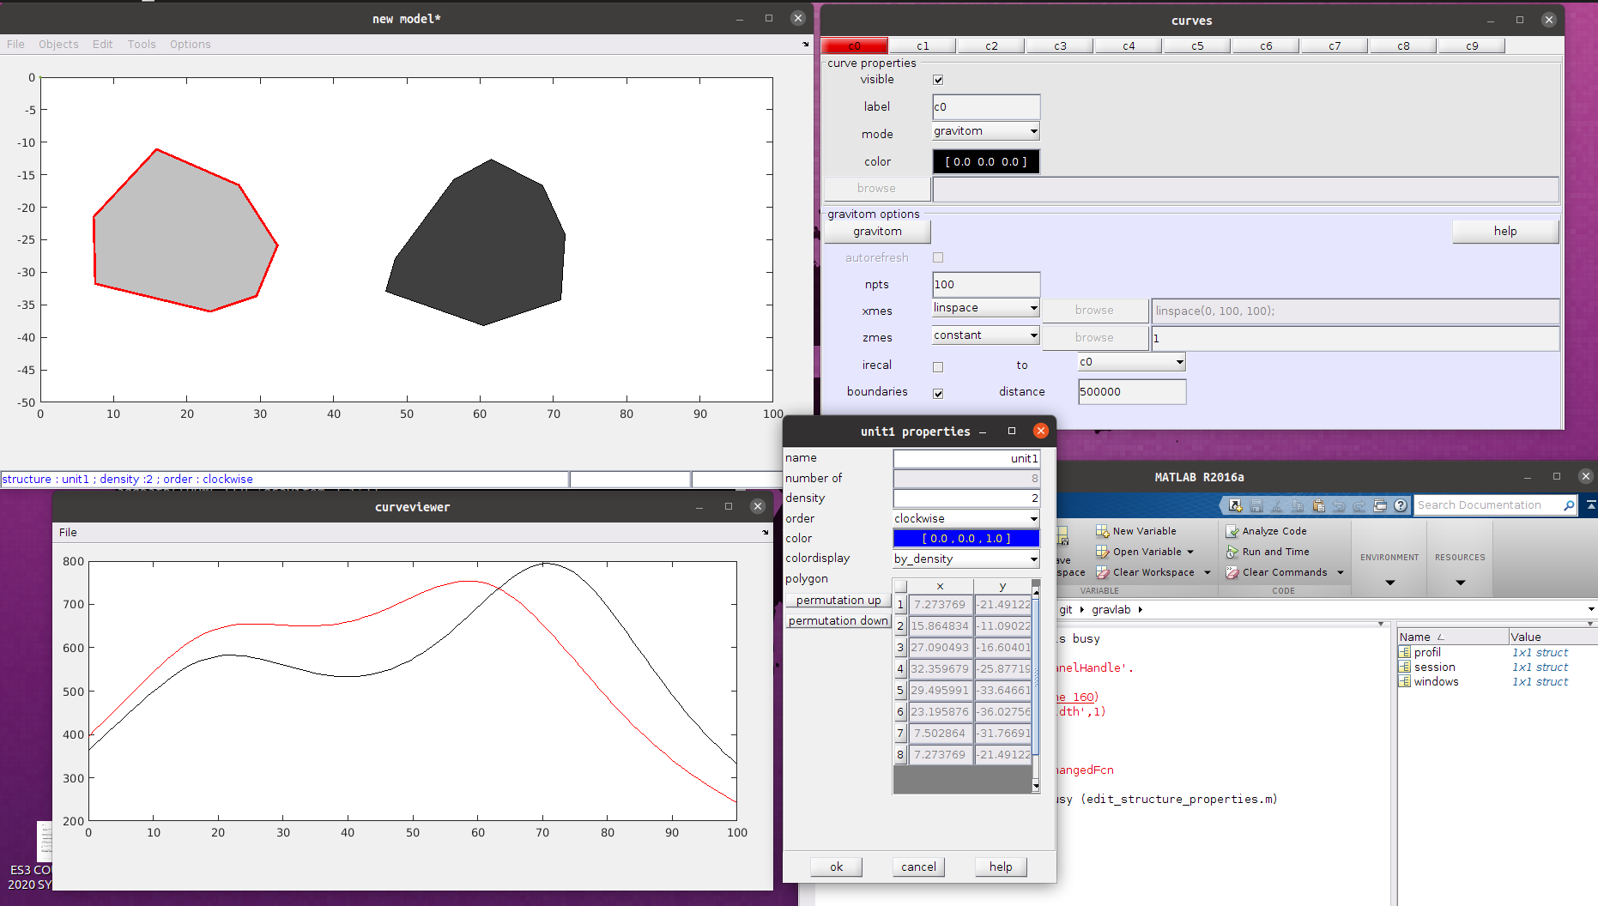
Task: Click the black curve color swatch
Action: (986, 161)
